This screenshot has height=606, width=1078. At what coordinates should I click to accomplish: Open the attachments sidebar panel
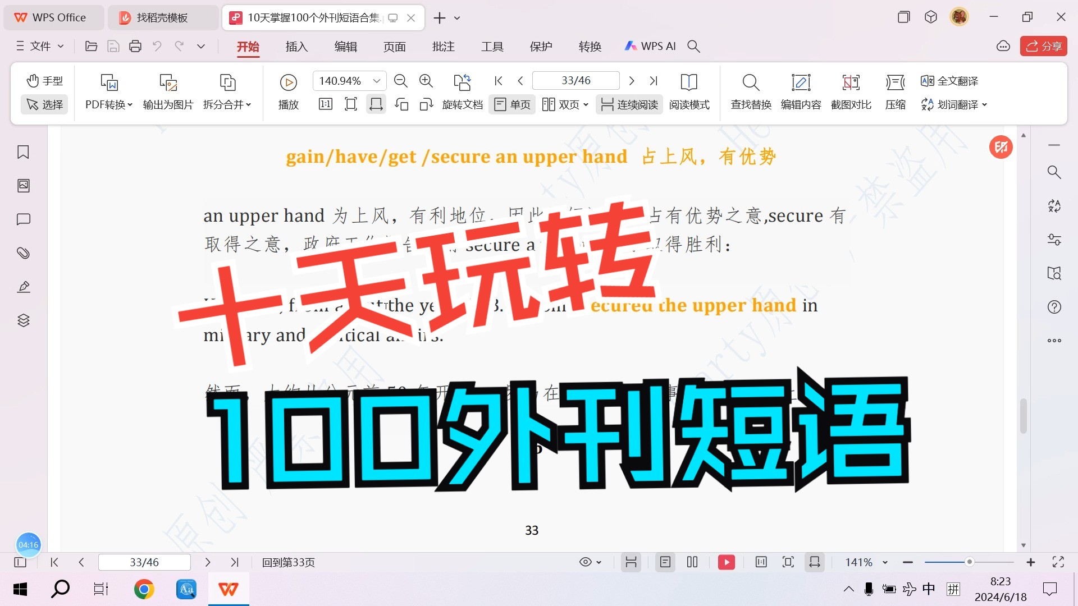pyautogui.click(x=23, y=253)
